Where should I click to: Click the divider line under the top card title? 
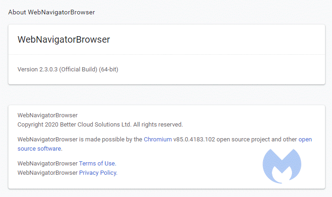166,54
